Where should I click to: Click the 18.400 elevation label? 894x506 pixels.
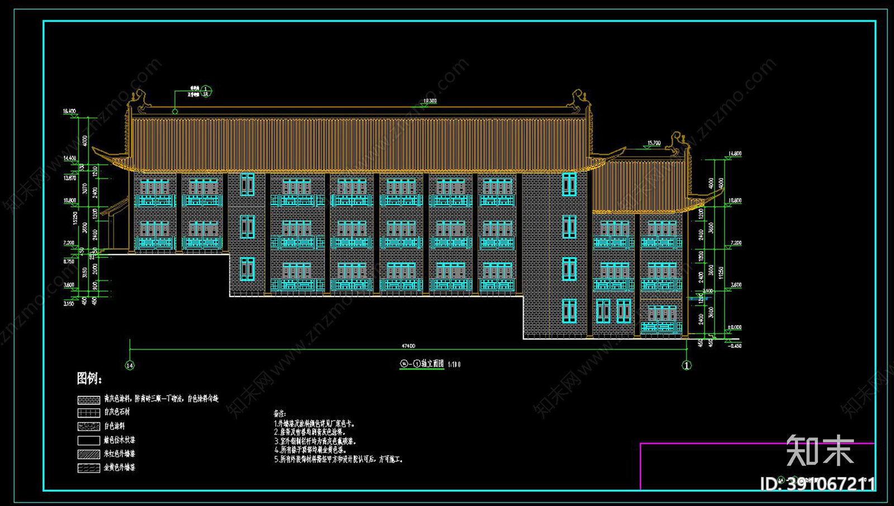coord(69,112)
